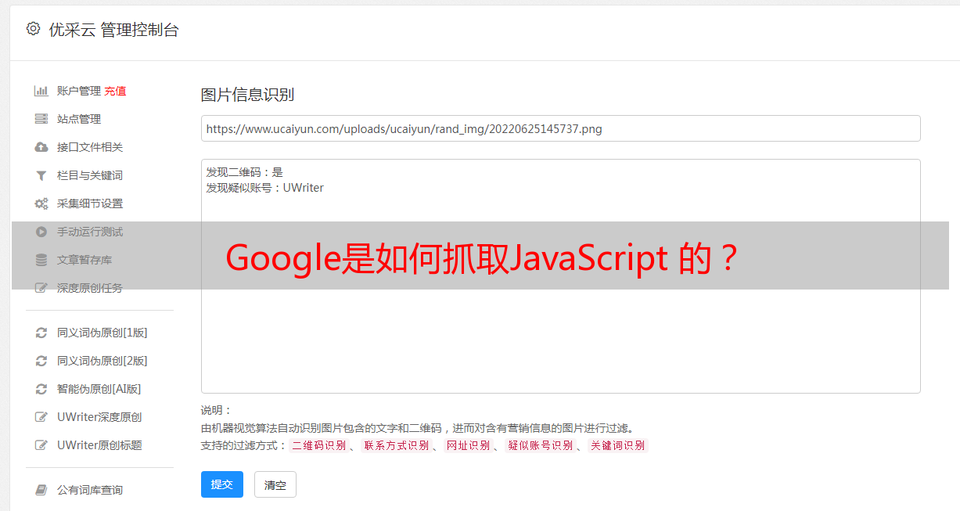
Task: Open 文章暂存库 in the sidebar
Action: tap(84, 260)
